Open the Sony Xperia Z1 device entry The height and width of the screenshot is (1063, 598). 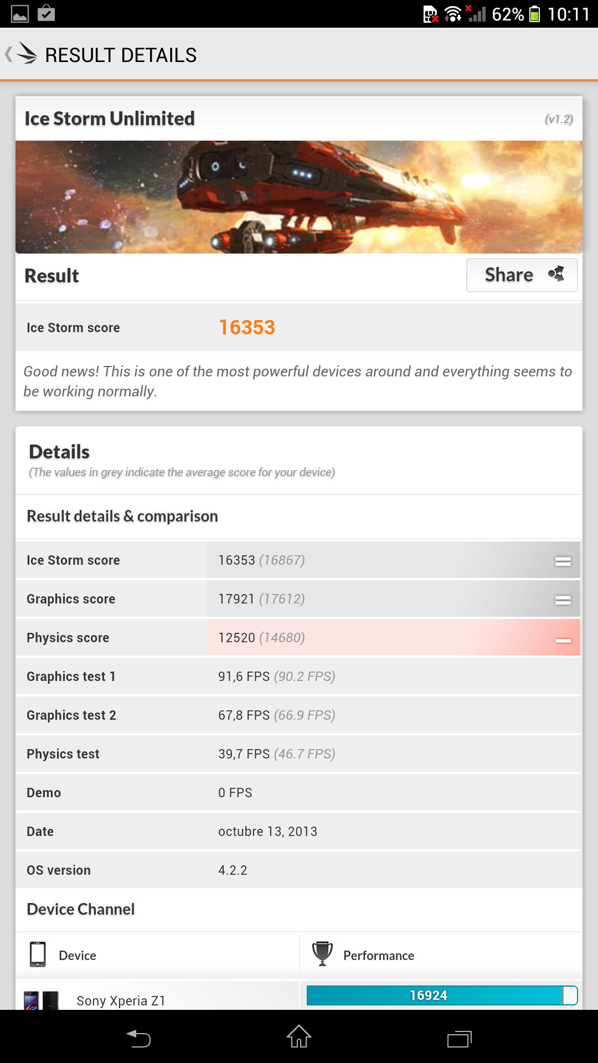pos(121,1000)
